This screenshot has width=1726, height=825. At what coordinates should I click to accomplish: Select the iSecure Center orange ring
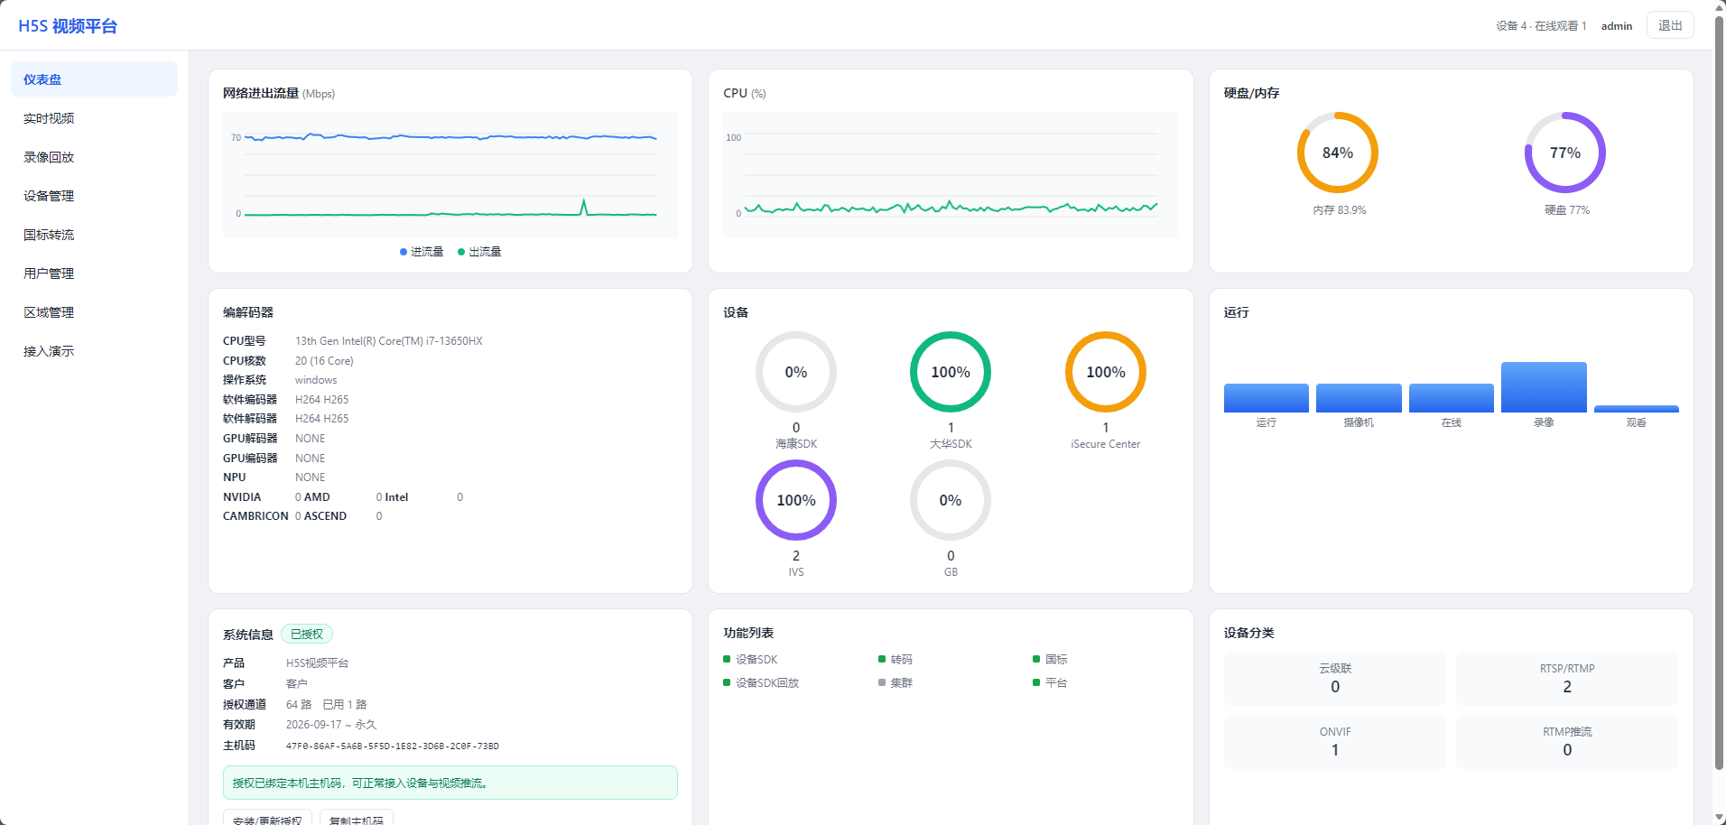(x=1106, y=372)
